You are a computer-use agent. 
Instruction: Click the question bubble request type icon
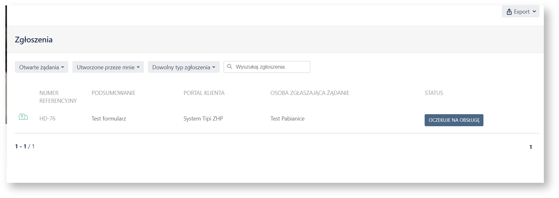pos(23,117)
